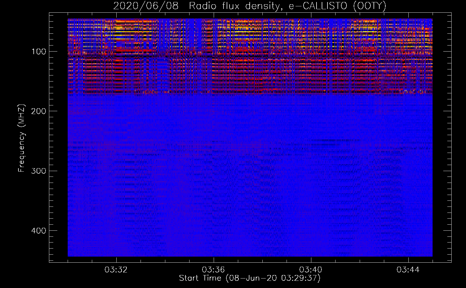Screen dimensions: 466x288
Task: Click the 400 frequency tick label
Action: [x=39, y=231]
